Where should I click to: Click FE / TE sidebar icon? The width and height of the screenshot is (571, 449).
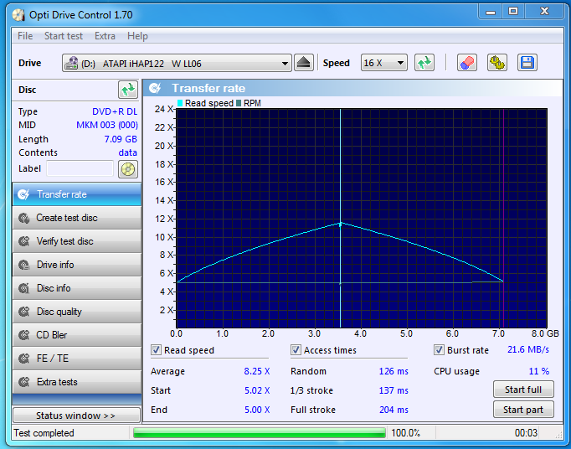click(24, 359)
